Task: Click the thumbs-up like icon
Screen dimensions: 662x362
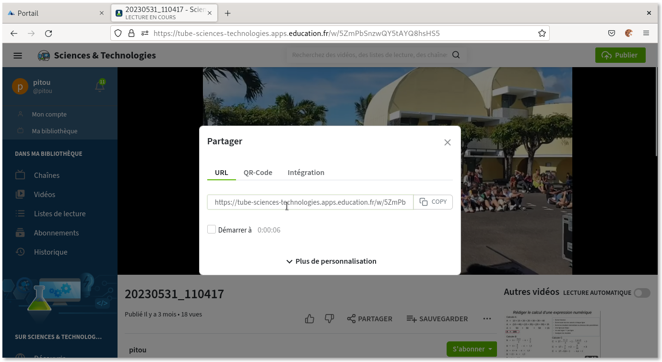Action: 309,319
